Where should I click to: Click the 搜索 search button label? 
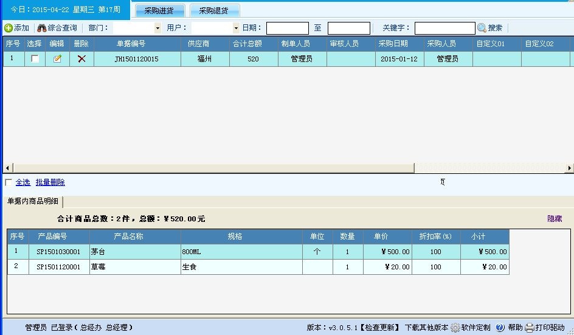(496, 28)
